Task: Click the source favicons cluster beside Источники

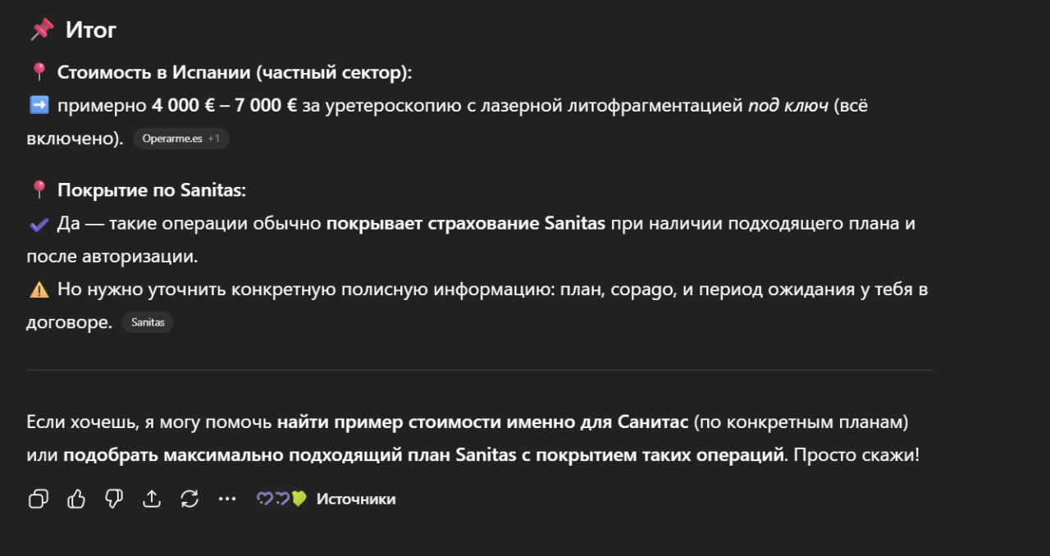Action: pyautogui.click(x=281, y=499)
